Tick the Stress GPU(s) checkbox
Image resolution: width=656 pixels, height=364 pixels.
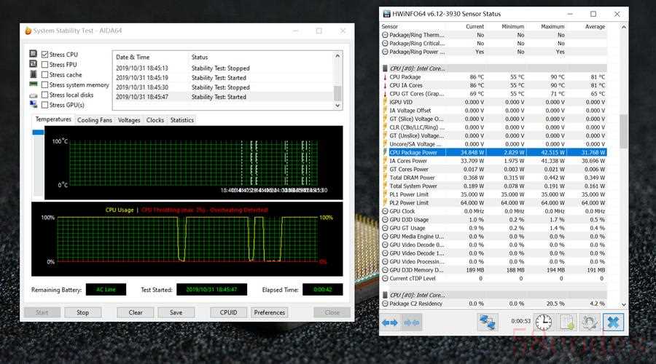tap(45, 105)
